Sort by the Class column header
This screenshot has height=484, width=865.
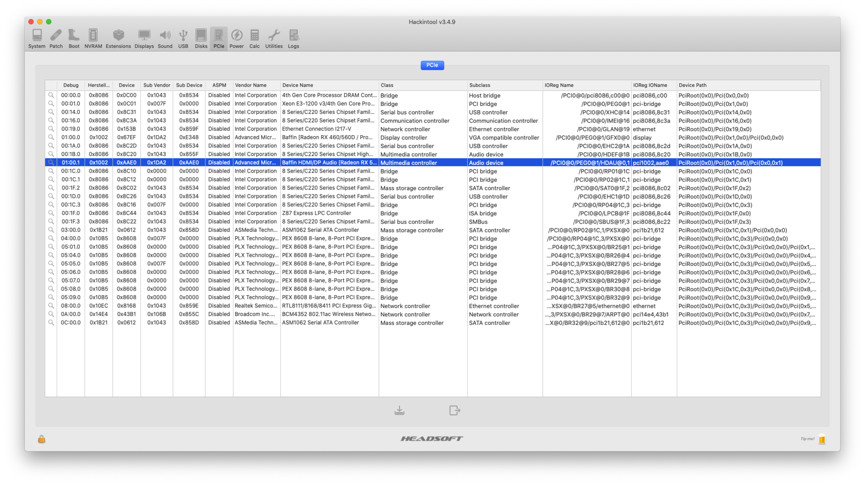coord(423,85)
